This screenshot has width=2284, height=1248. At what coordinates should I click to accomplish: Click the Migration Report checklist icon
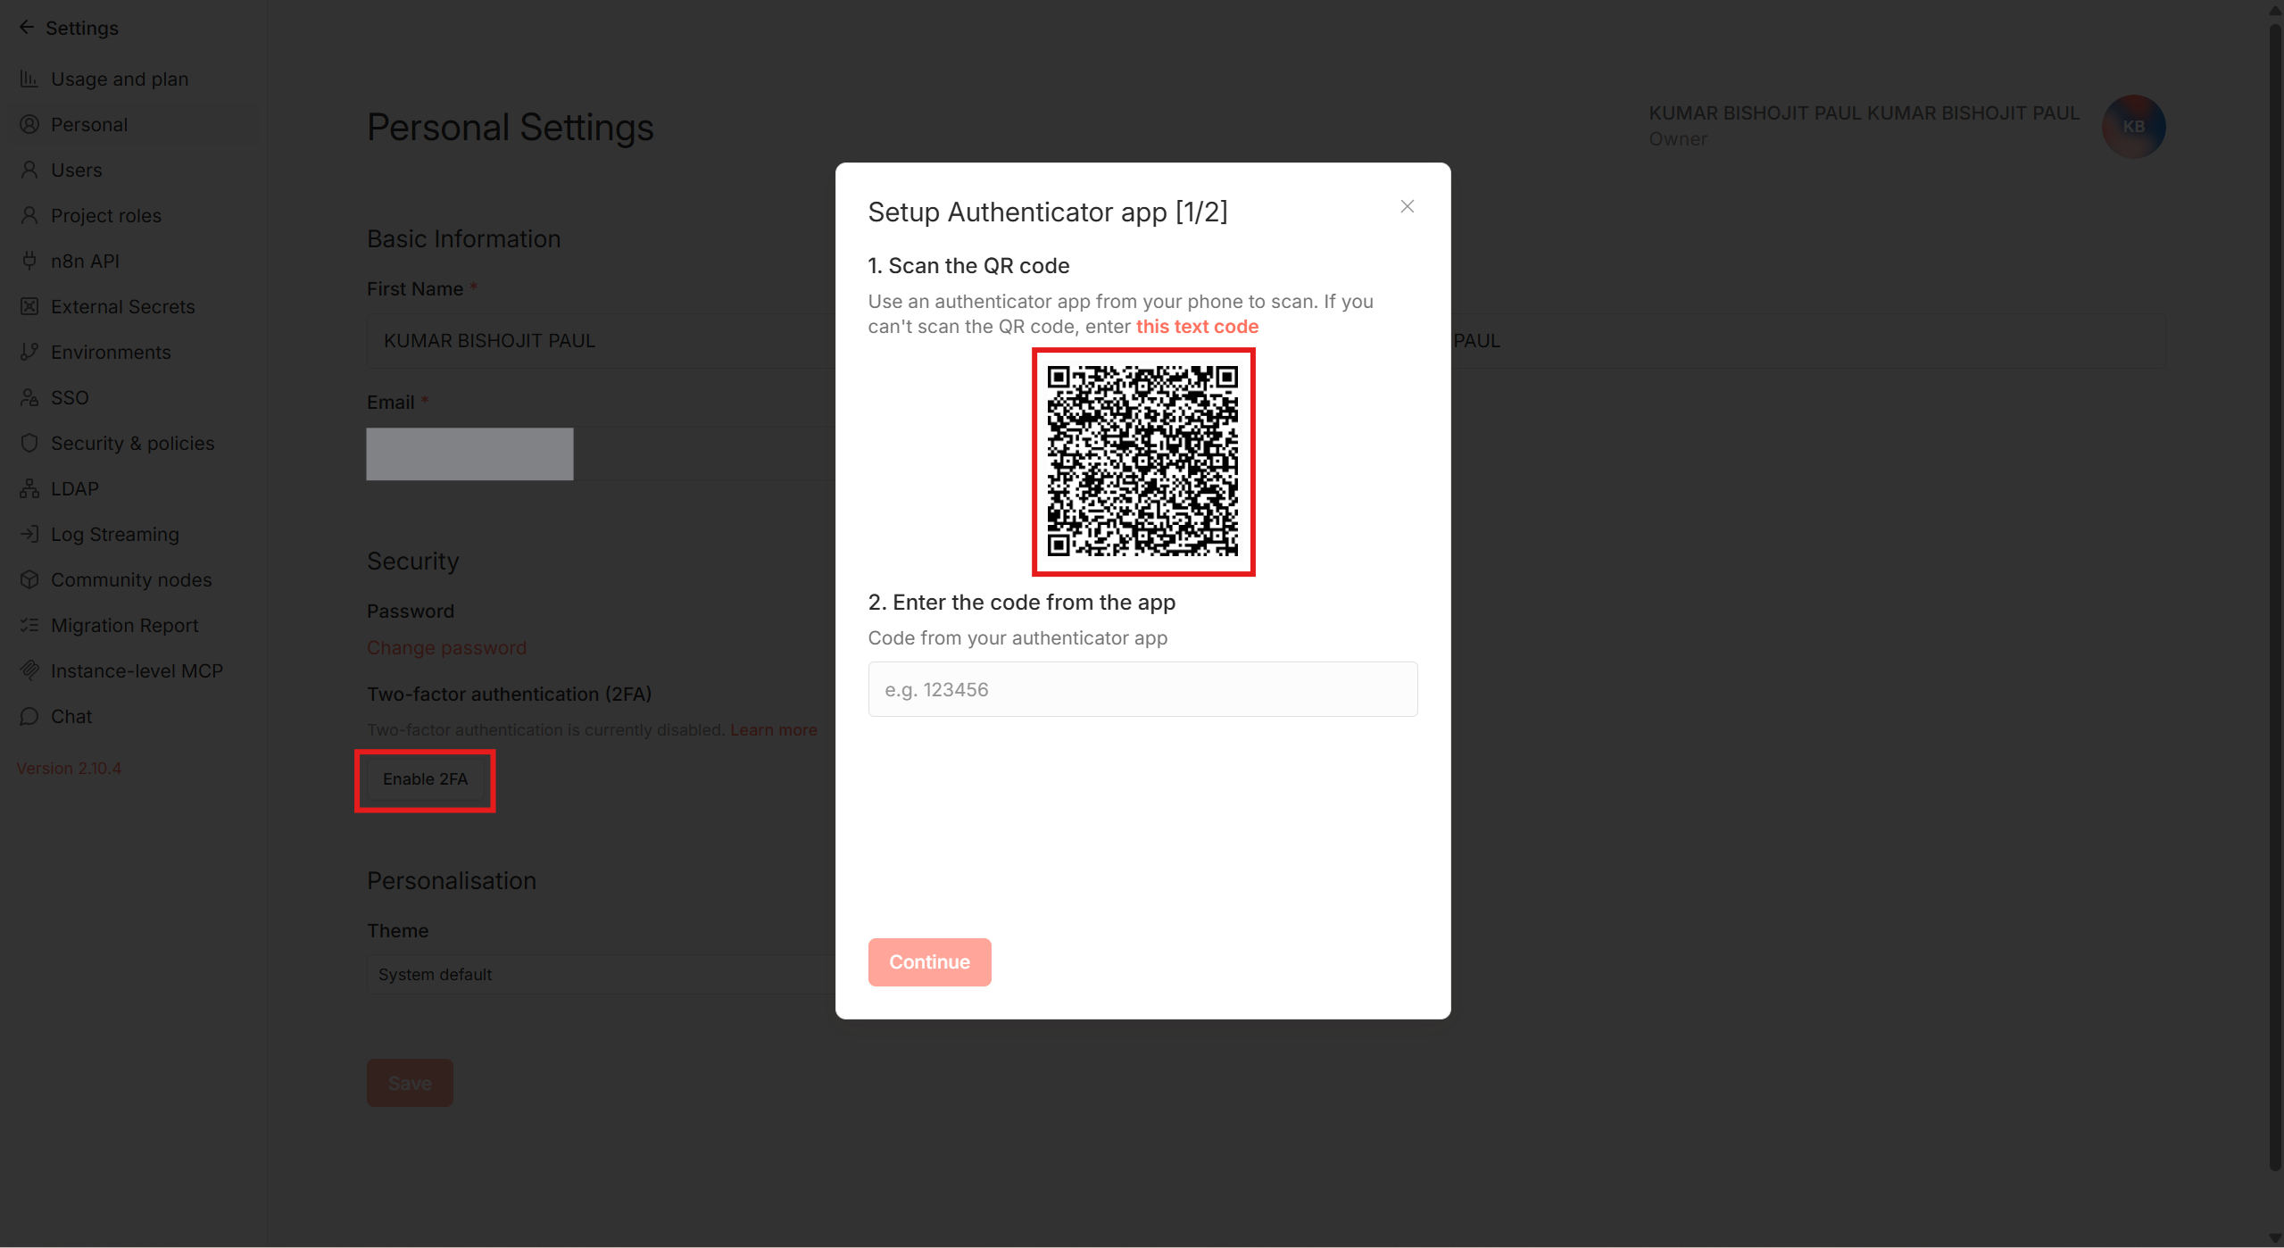click(29, 625)
